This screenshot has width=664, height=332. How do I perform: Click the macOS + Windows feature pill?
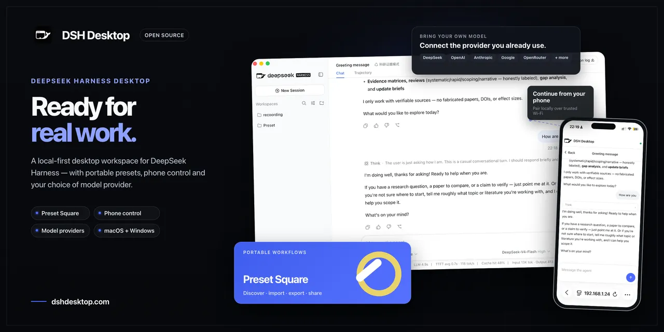pyautogui.click(x=127, y=231)
